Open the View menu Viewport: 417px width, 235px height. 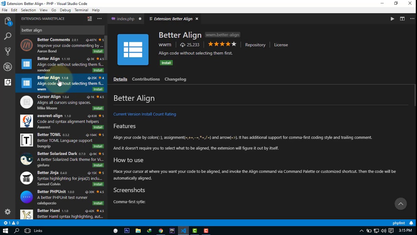(44, 10)
